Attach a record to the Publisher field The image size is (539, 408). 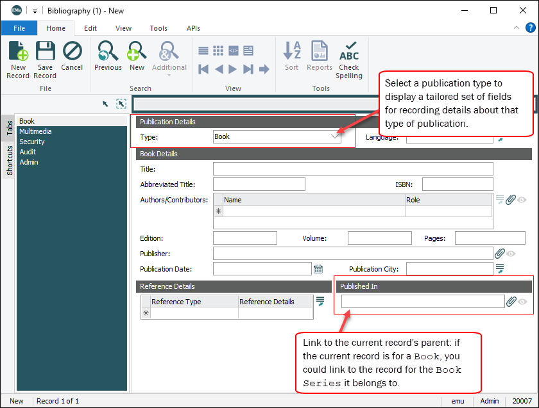[500, 254]
